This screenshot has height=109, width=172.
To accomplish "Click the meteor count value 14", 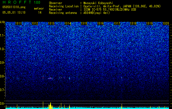I will (x=40, y=13).
